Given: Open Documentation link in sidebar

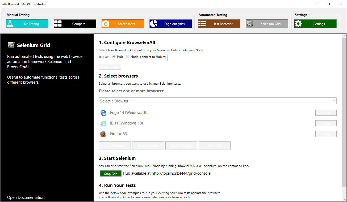Looking at the screenshot, I should [x=26, y=197].
